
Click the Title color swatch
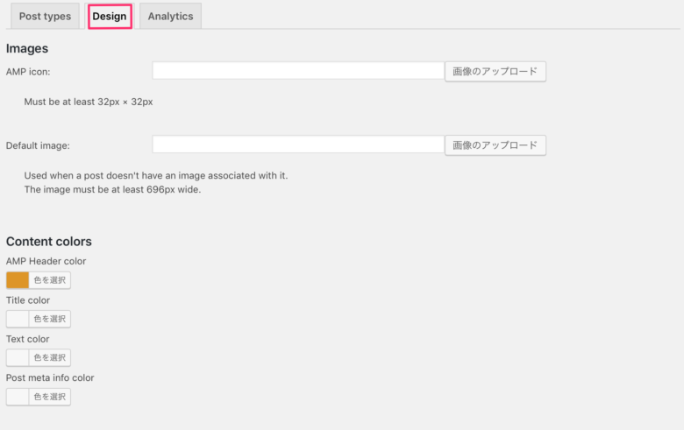(x=18, y=319)
